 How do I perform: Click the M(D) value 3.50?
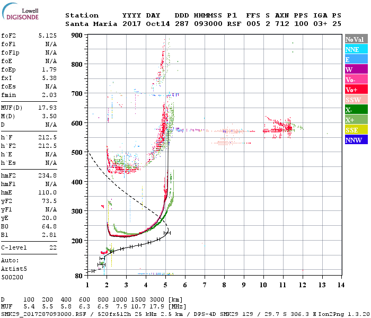click(x=49, y=116)
